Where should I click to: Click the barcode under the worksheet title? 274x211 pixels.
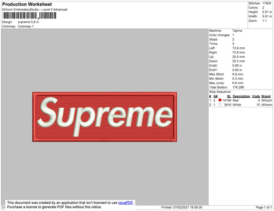(x=29, y=15)
